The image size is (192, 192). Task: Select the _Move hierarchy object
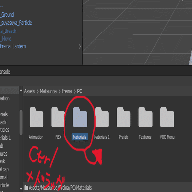5,39
